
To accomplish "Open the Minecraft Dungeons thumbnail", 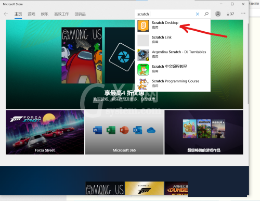I will point(176,188).
